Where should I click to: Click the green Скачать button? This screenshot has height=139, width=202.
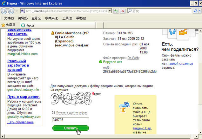click(x=71, y=128)
